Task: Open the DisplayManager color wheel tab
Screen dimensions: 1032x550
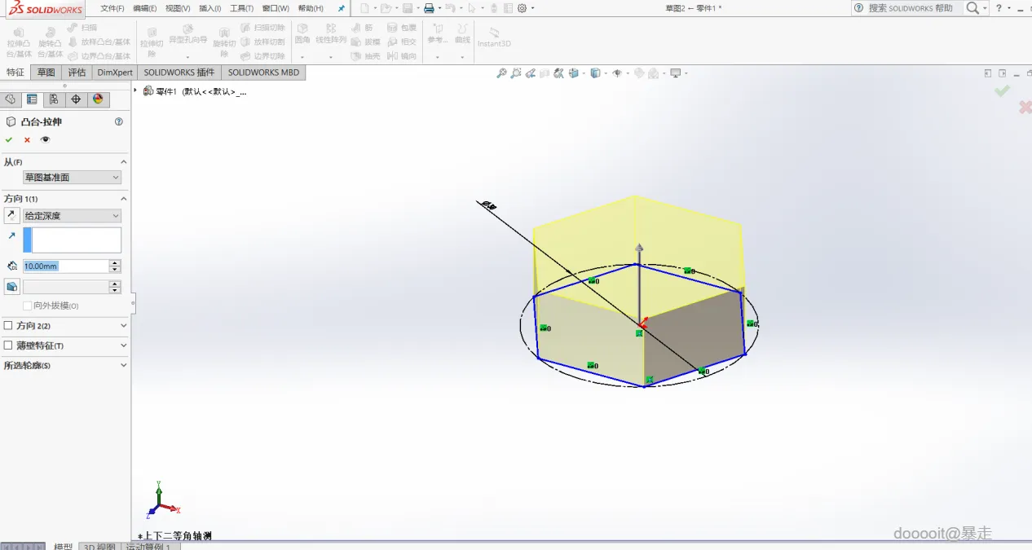Action: pos(98,99)
